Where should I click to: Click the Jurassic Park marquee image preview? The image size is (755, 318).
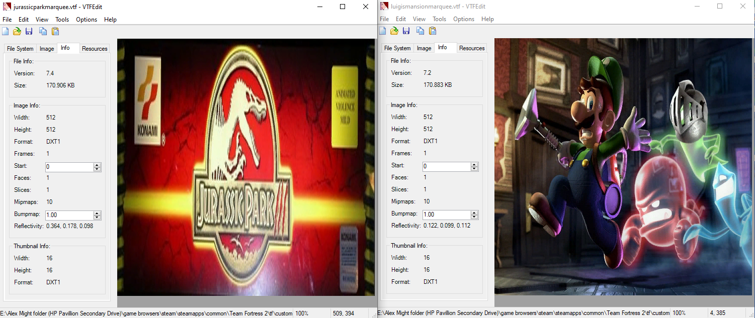(x=246, y=167)
